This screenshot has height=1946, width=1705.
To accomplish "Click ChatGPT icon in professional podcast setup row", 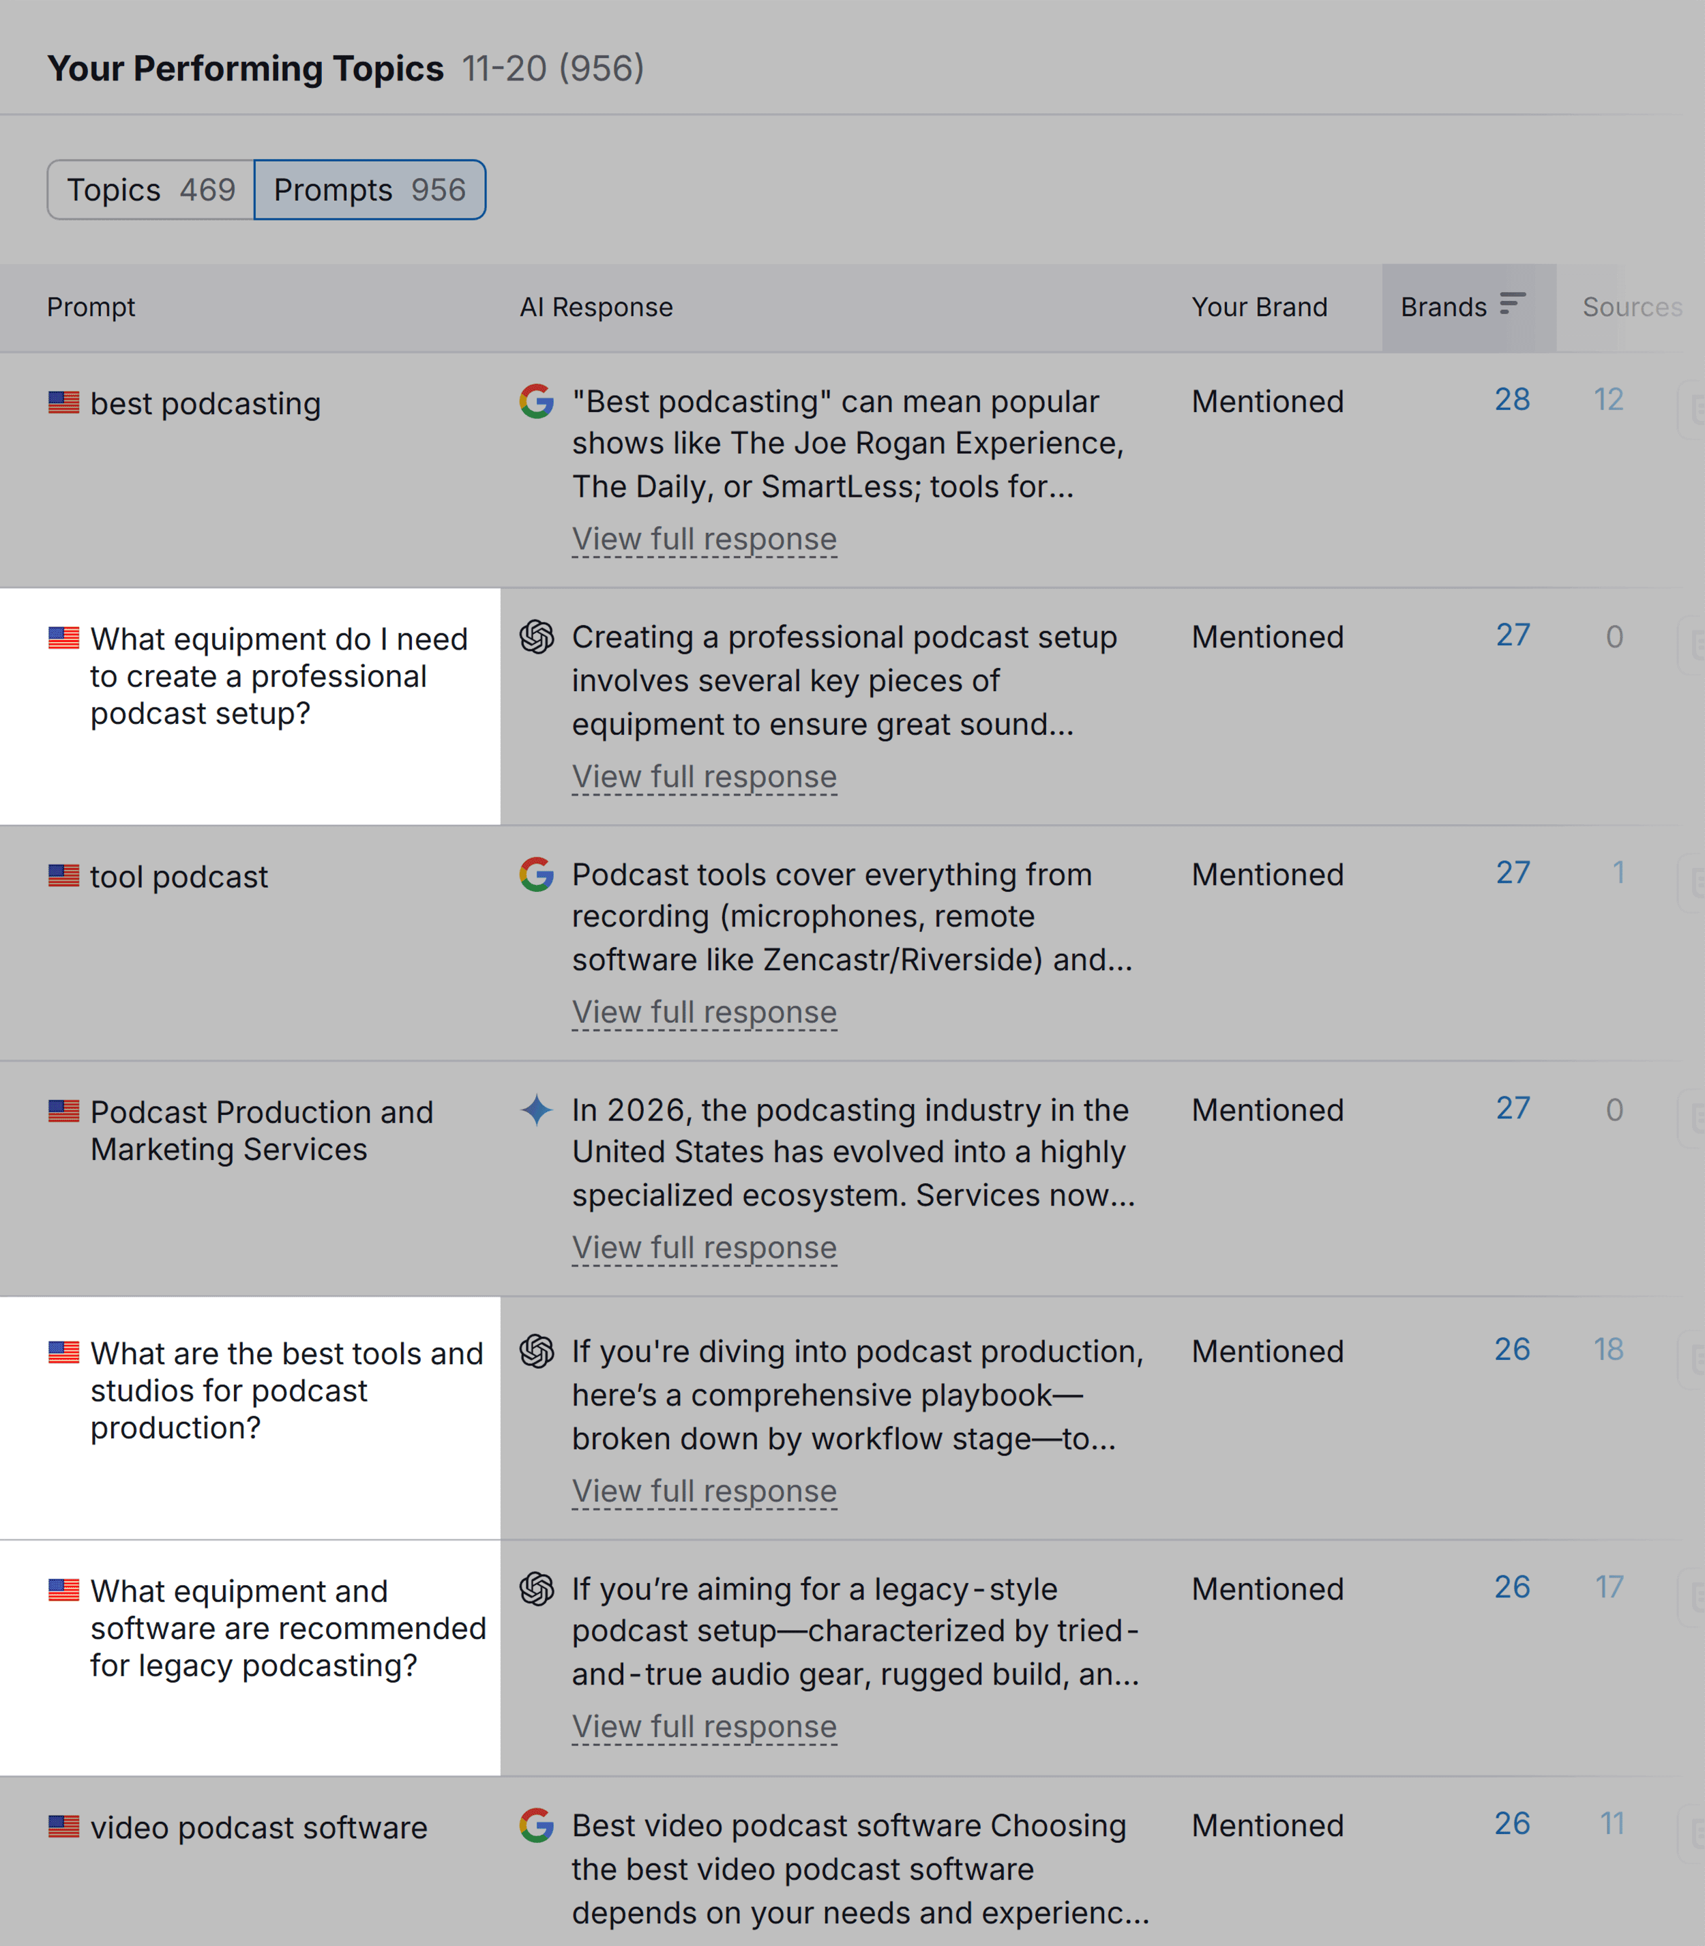I will point(537,637).
